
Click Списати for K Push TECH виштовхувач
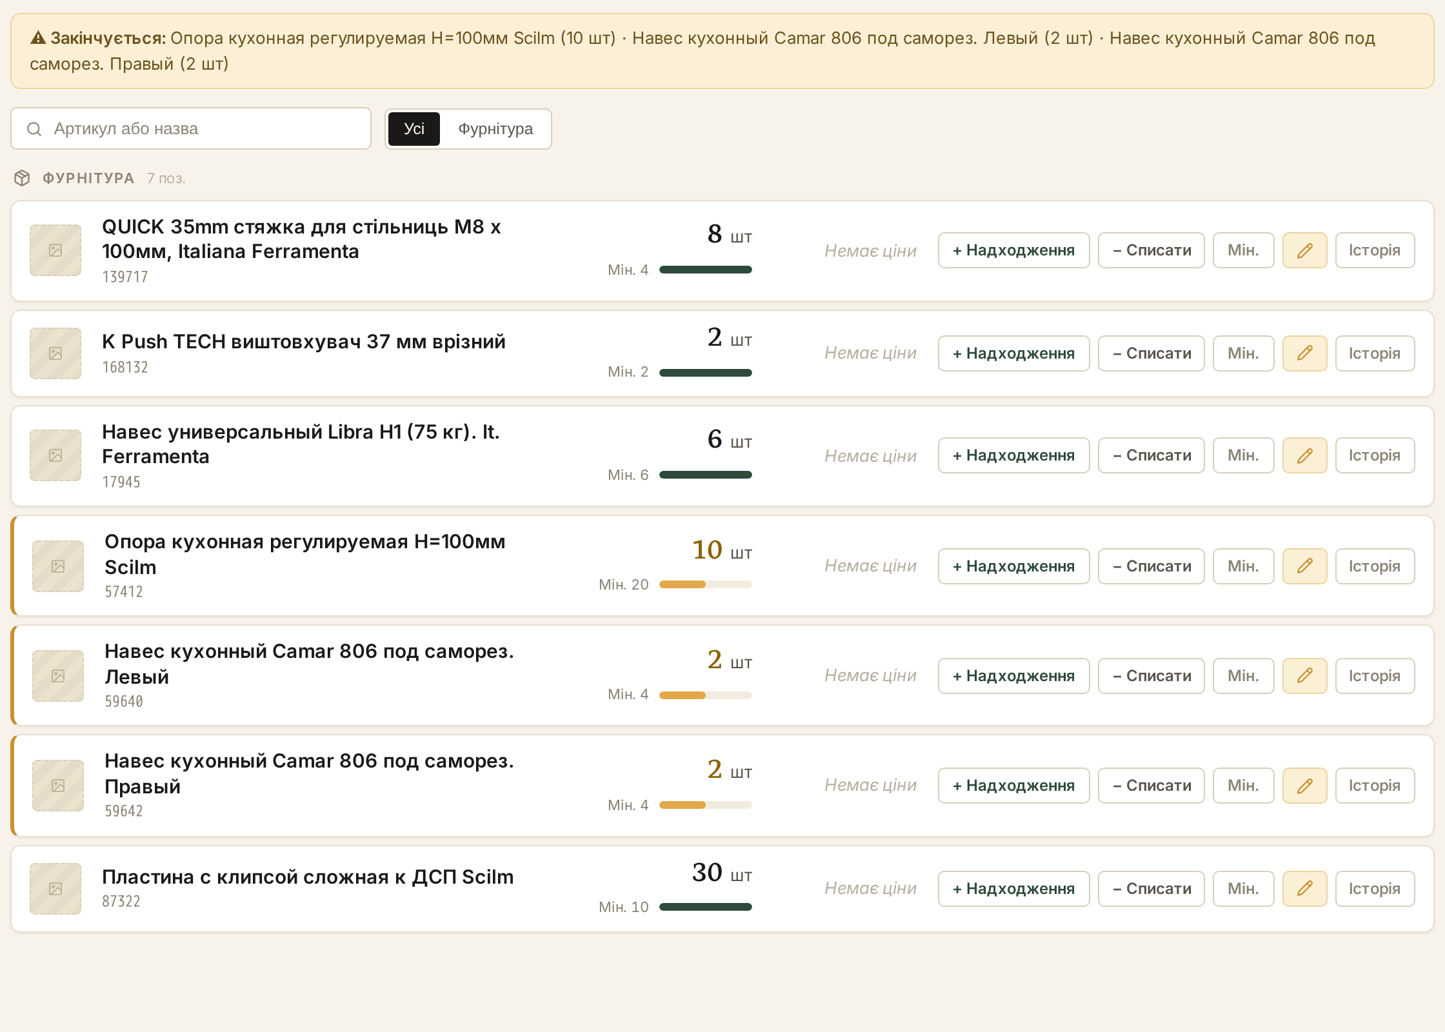pos(1151,353)
